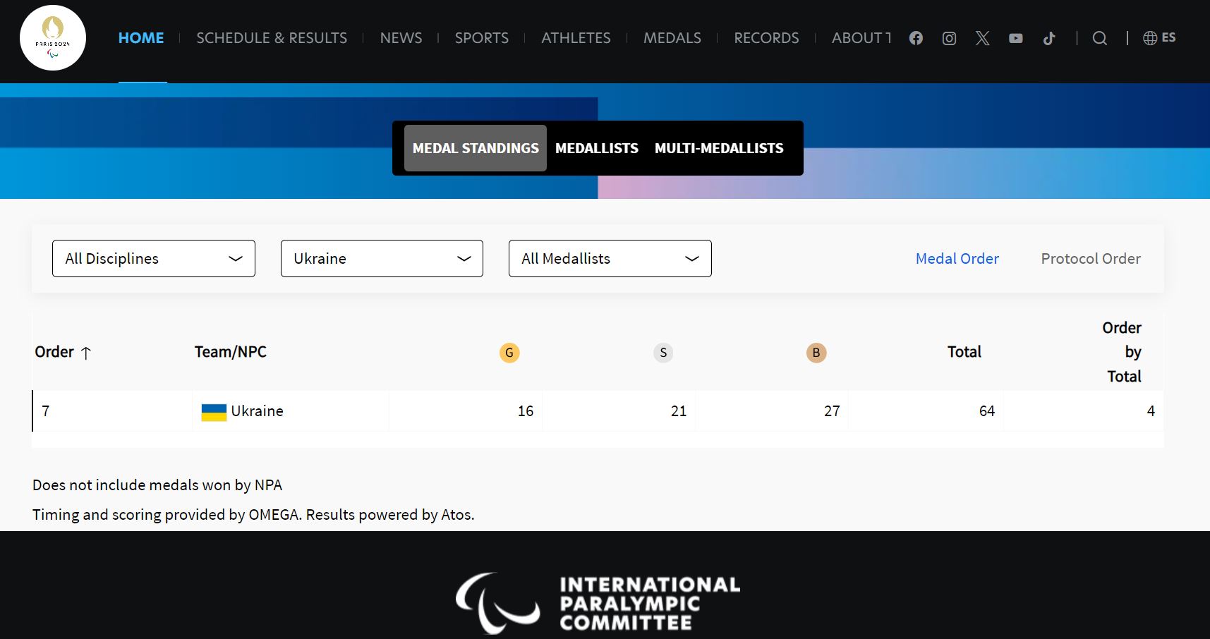
Task: Switch to the MEDALLISTS tab
Action: (x=597, y=148)
